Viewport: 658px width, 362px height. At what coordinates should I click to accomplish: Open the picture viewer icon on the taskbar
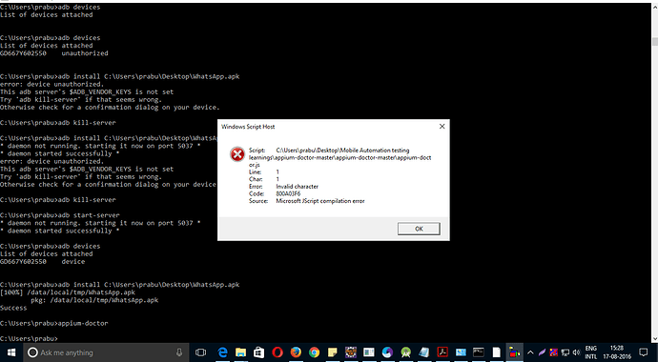click(x=461, y=352)
